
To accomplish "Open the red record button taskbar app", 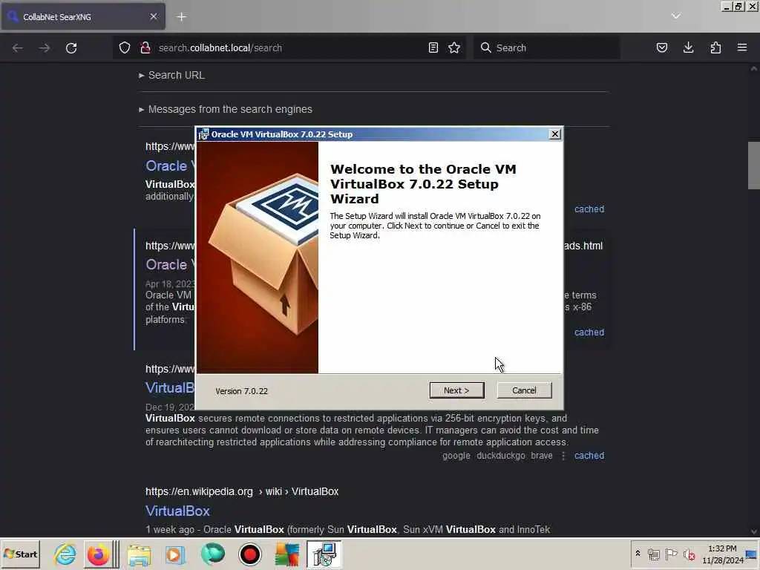I will 250,554.
